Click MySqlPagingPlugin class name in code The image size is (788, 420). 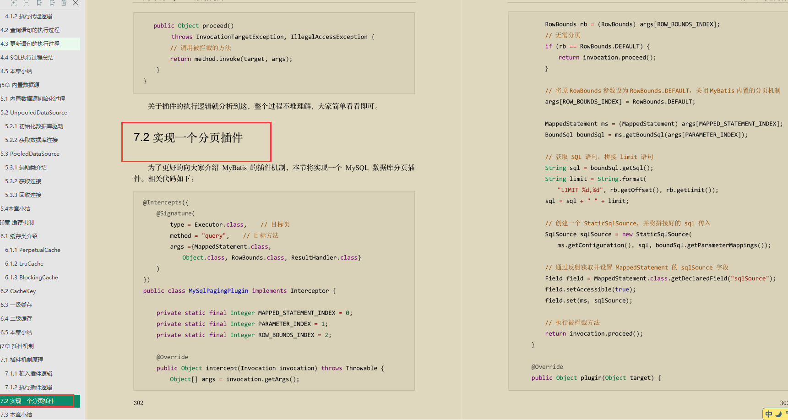point(218,291)
